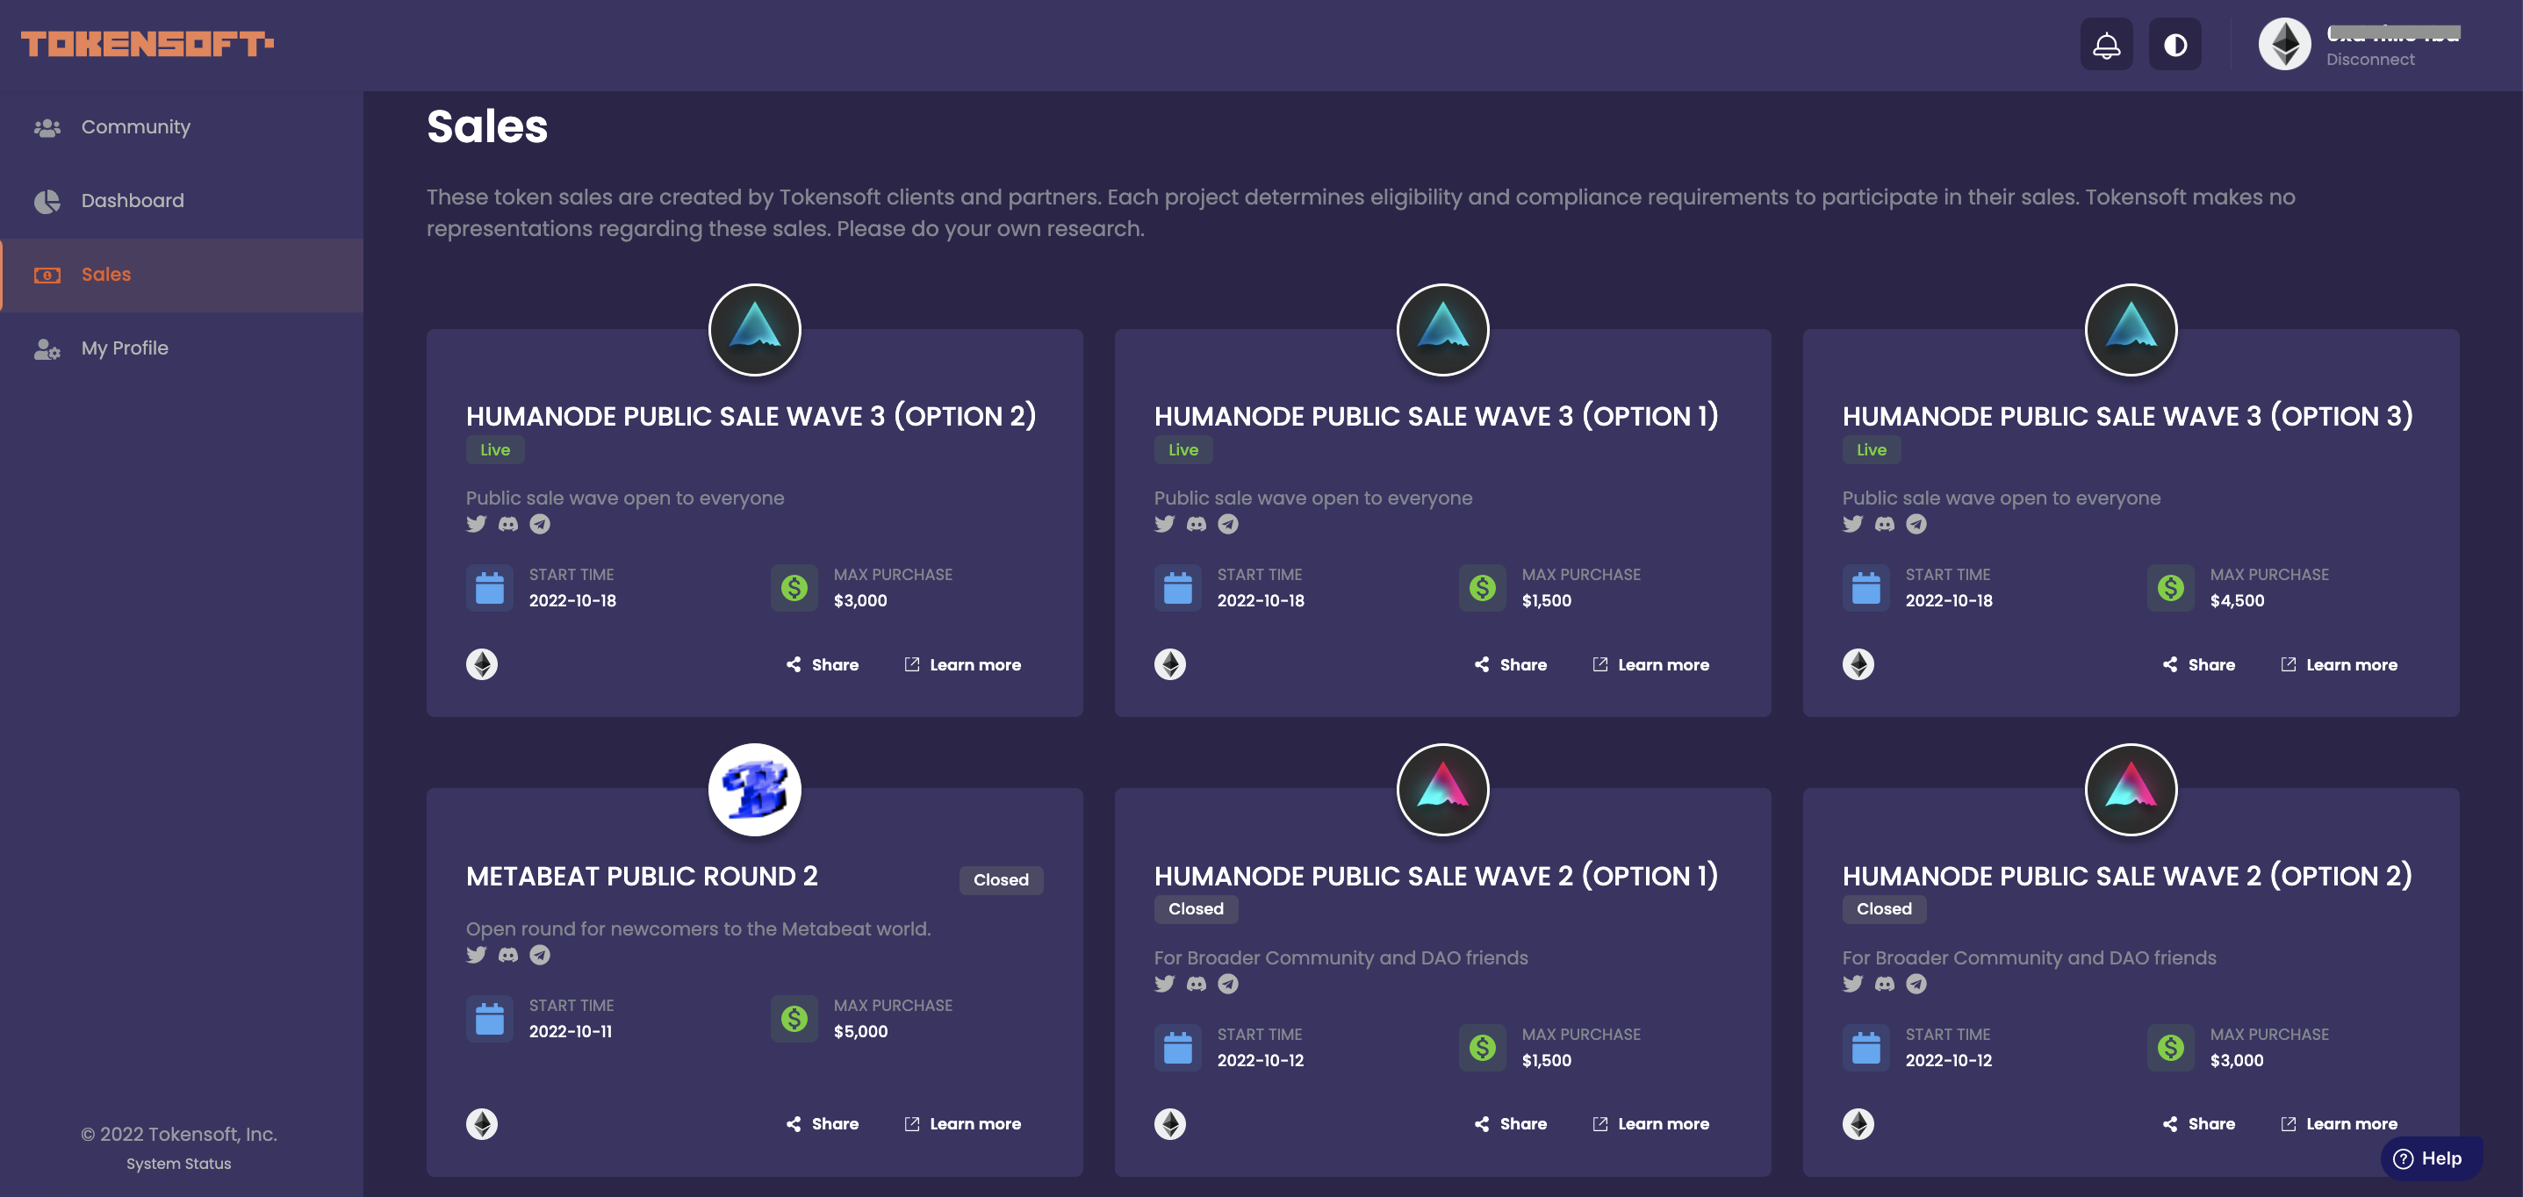Screen dimensions: 2523x1197
Task: Open Telegram icon for Wave 2 Option 1
Action: 1228,984
